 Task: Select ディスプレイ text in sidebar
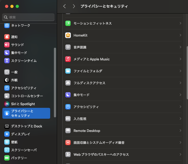pyautogui.click(x=20, y=134)
